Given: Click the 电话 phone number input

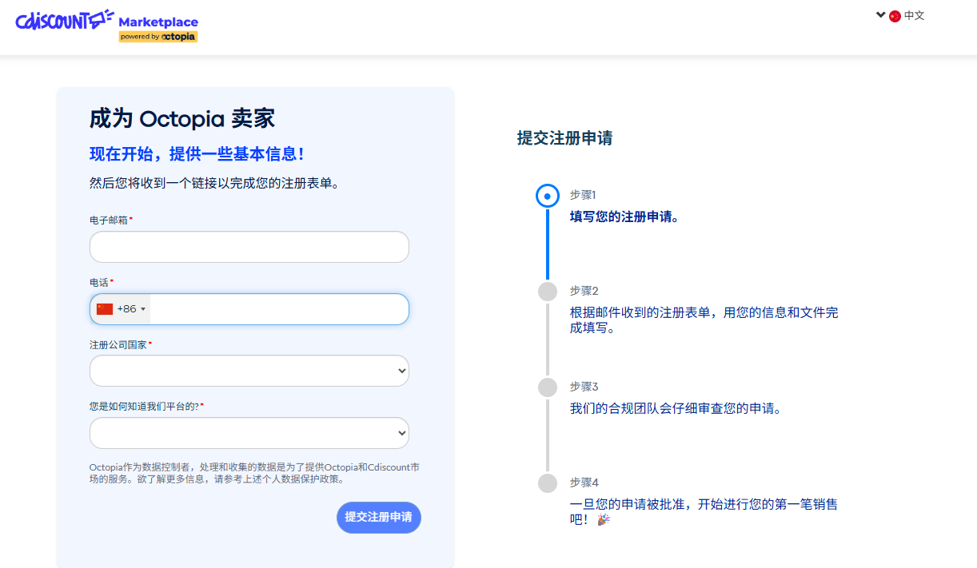Looking at the screenshot, I should click(279, 309).
